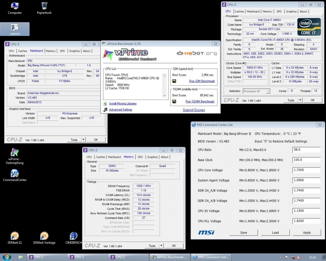Click the System Agent Voltage input field
This screenshot has width=326, height=261.
click(x=306, y=180)
